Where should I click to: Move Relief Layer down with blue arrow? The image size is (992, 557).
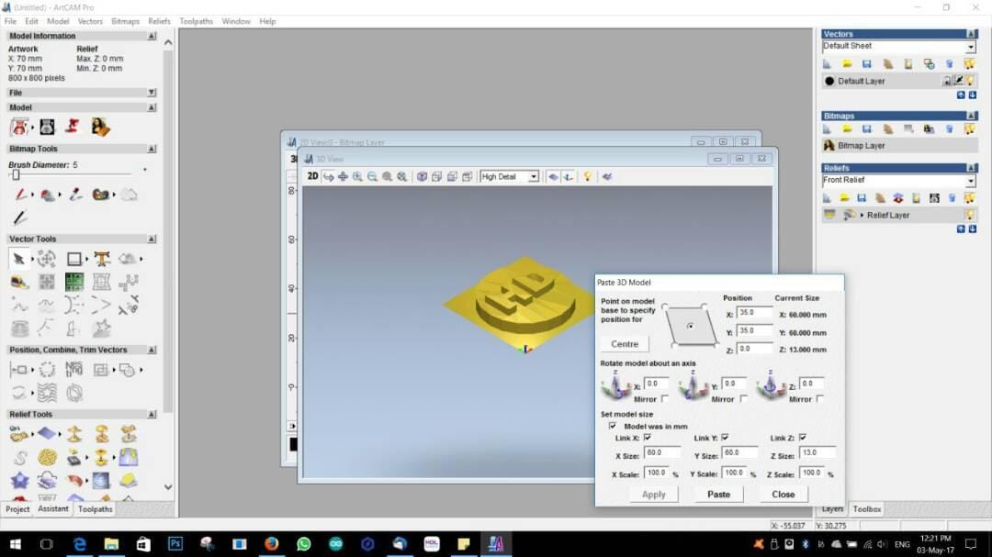973,228
